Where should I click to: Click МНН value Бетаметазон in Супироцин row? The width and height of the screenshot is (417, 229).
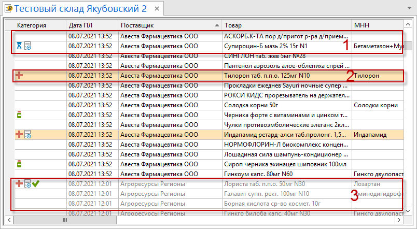379,46
